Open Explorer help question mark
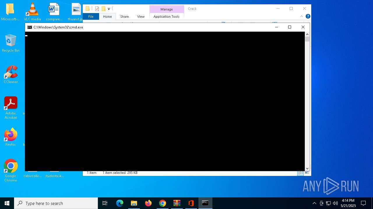Image resolution: width=373 pixels, height=209 pixels. tap(308, 16)
